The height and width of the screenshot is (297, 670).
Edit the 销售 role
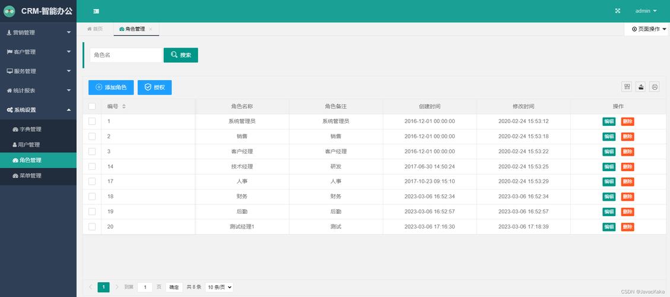point(609,137)
